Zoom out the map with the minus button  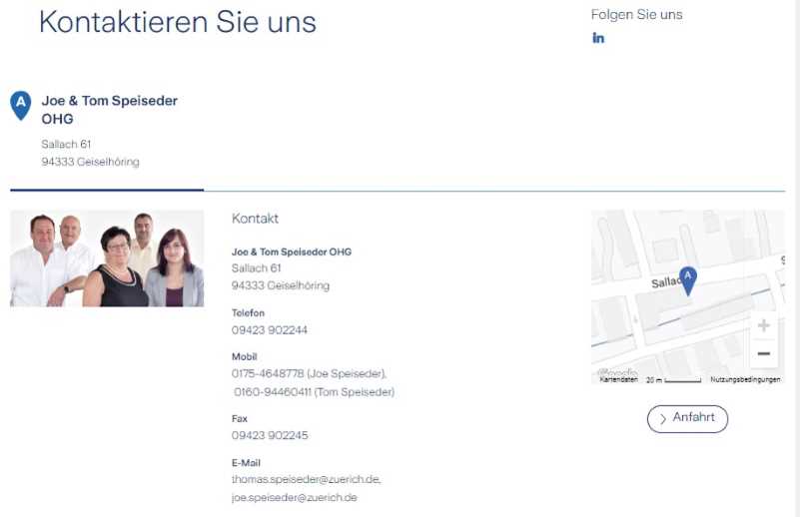pos(764,353)
